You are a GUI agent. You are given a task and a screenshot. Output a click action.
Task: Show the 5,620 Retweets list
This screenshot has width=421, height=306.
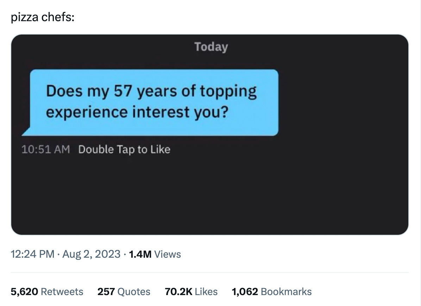tap(47, 292)
